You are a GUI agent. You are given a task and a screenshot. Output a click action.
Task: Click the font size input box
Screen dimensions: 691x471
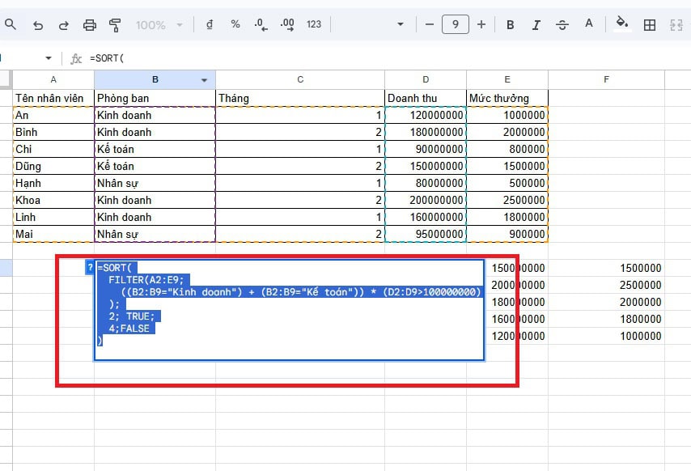point(456,25)
